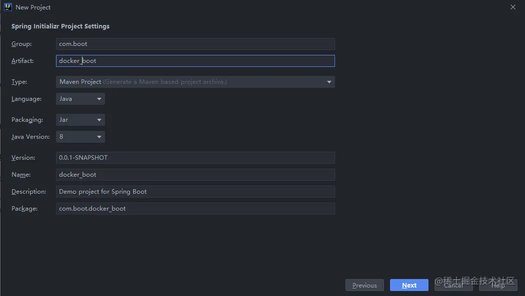525x296 pixels.
Task: Cancel the new project wizard
Action: coord(453,286)
